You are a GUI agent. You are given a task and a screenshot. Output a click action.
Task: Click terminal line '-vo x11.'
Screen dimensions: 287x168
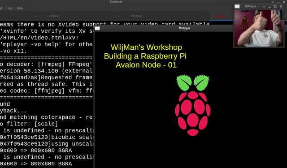pyautogui.click(x=13, y=51)
